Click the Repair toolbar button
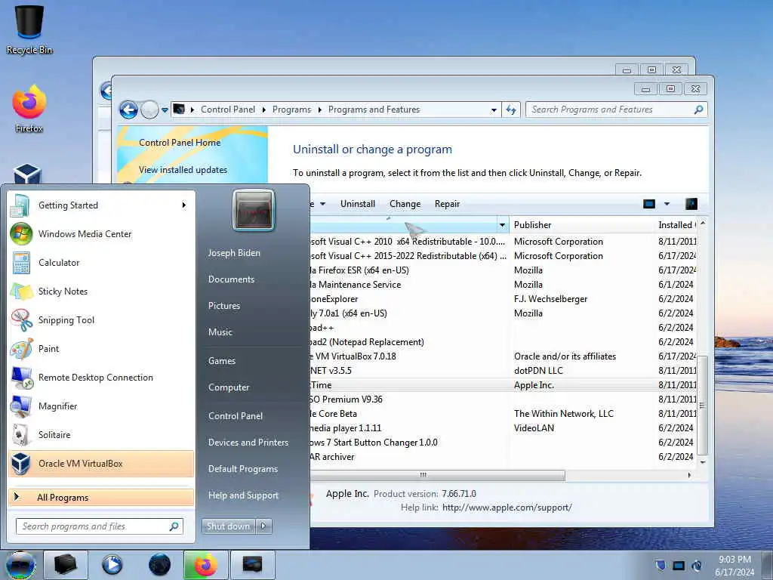This screenshot has width=773, height=580. 447,204
